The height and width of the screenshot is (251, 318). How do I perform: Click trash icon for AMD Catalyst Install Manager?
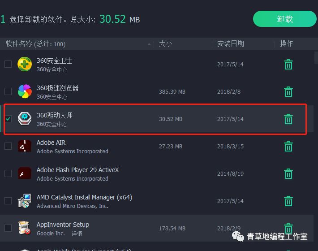[288, 201]
